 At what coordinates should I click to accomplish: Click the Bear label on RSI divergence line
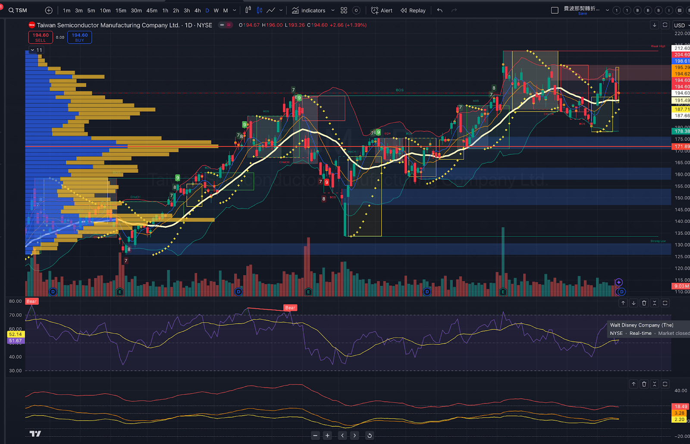(290, 308)
